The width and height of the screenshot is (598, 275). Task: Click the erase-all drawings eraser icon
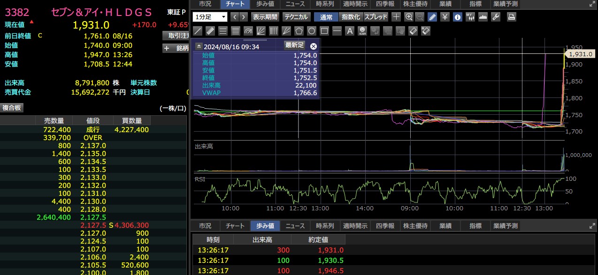click(425, 31)
